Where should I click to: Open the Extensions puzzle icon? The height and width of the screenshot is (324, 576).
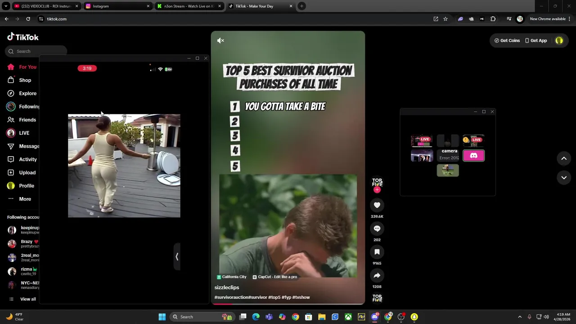pos(493,19)
